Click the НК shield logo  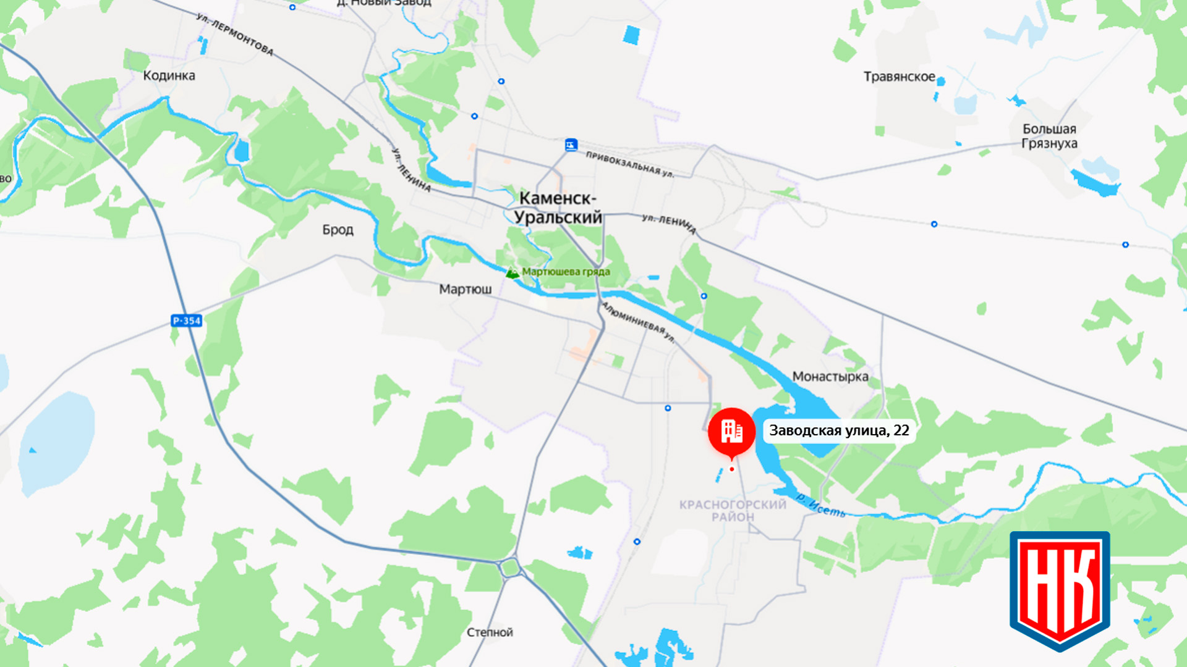pos(1060,591)
